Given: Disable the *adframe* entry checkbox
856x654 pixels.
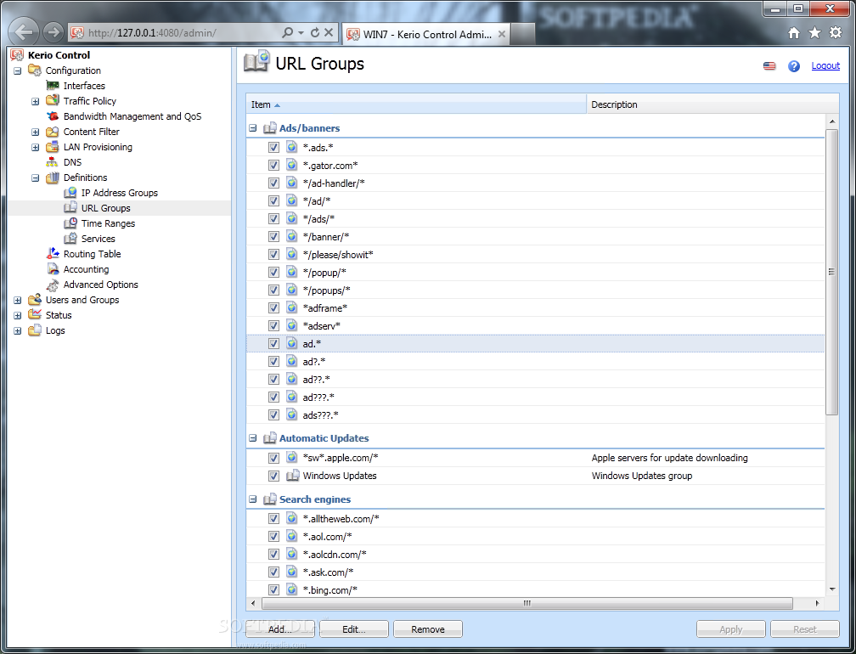Looking at the screenshot, I should coord(273,308).
